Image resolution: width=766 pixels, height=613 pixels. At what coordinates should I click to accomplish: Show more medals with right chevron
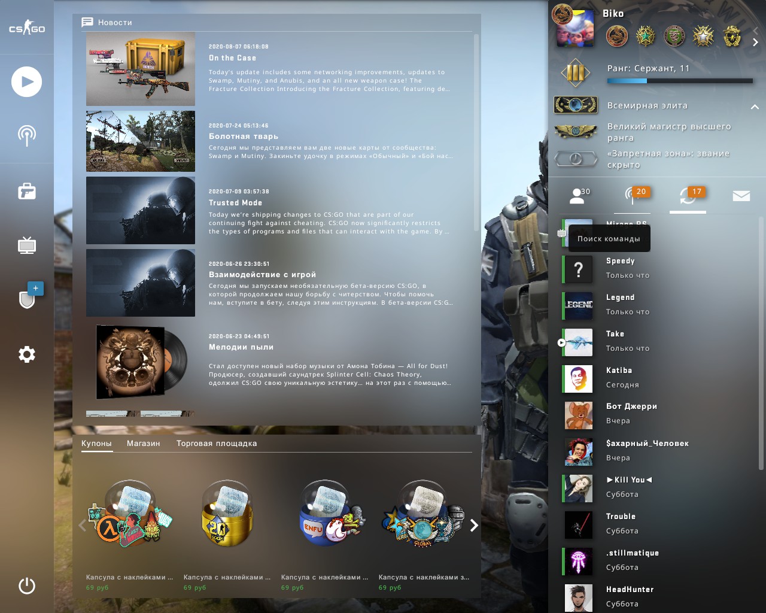pos(755,42)
